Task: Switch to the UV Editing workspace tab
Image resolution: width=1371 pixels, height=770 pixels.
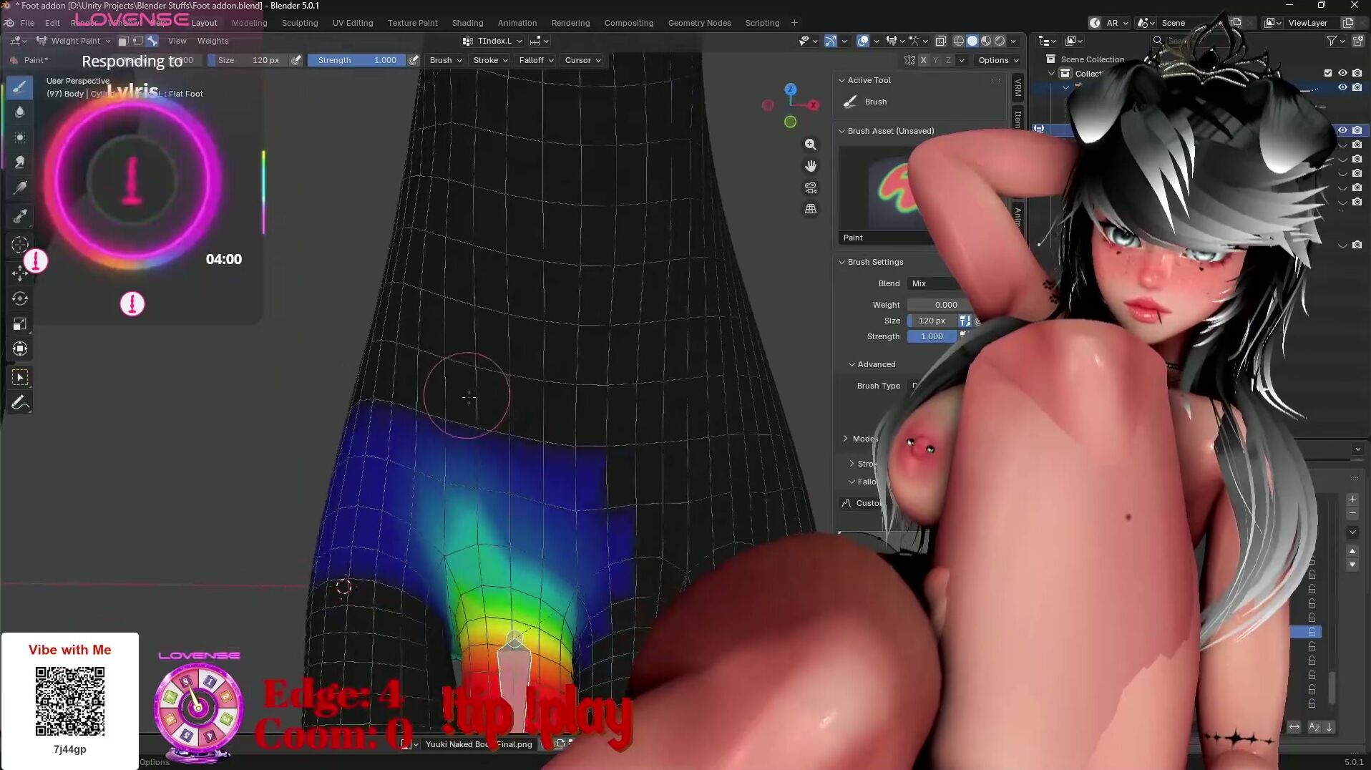Action: (353, 23)
